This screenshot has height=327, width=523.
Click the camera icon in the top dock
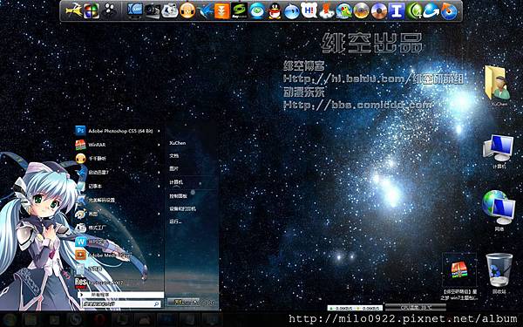[153, 10]
